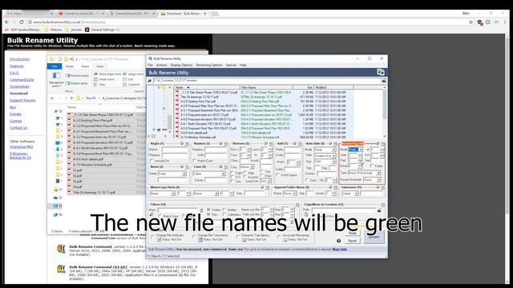Click the Bulk Rename Utility logo icon in the banner

(381, 72)
